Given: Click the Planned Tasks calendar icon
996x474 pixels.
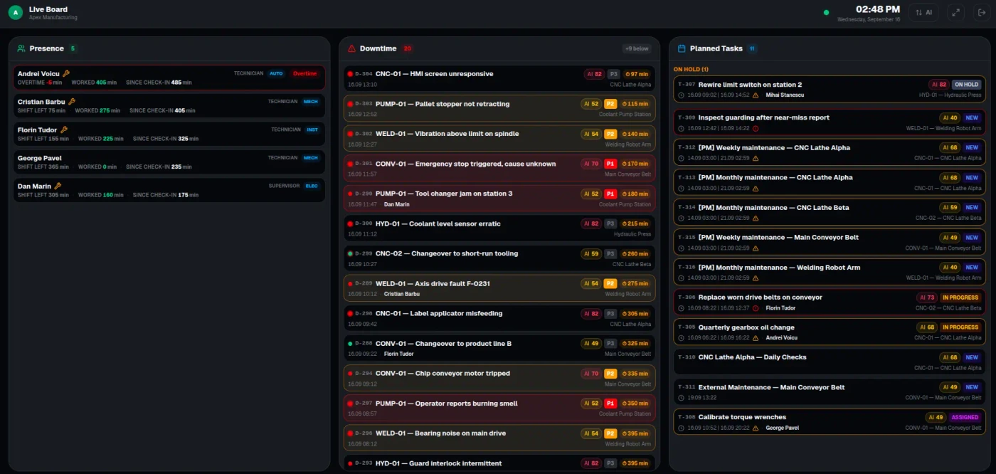Looking at the screenshot, I should pos(682,48).
